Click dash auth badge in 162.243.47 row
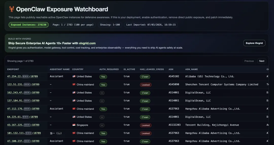Viewport: 274px width, 145px height. [x=102, y=93]
